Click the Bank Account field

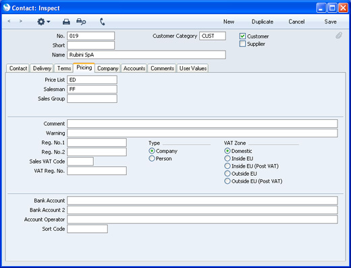point(202,201)
